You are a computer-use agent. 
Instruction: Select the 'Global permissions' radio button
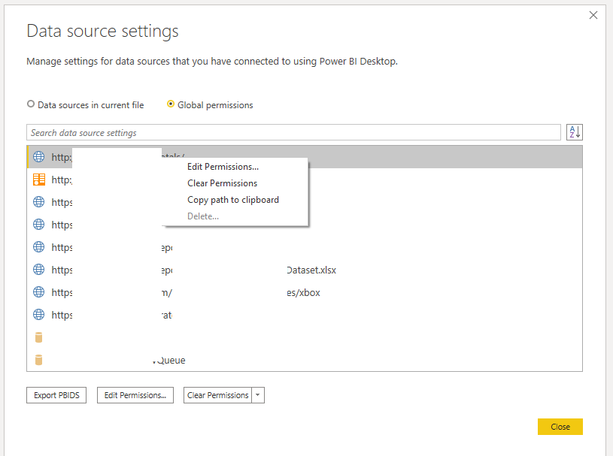click(171, 104)
